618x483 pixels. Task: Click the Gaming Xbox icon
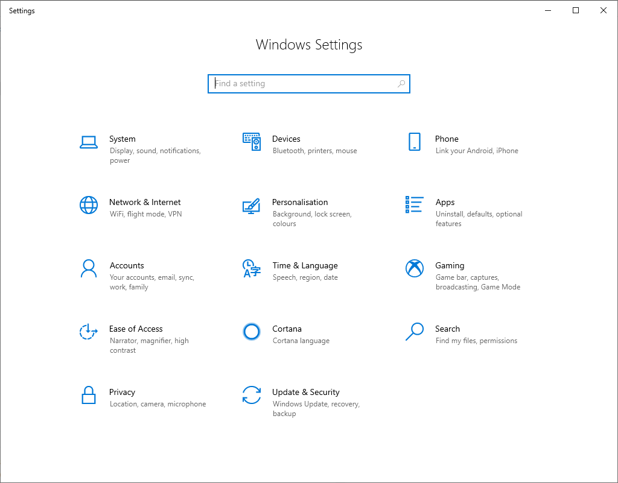pyautogui.click(x=414, y=268)
